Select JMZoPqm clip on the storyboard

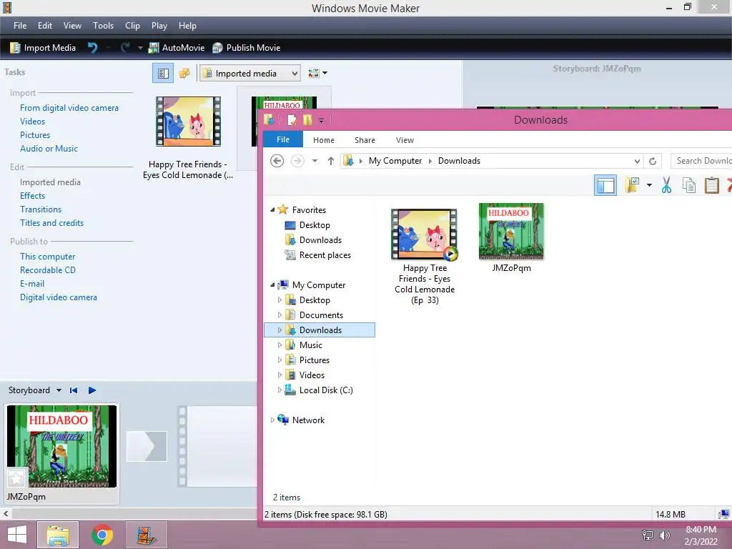[x=61, y=454]
